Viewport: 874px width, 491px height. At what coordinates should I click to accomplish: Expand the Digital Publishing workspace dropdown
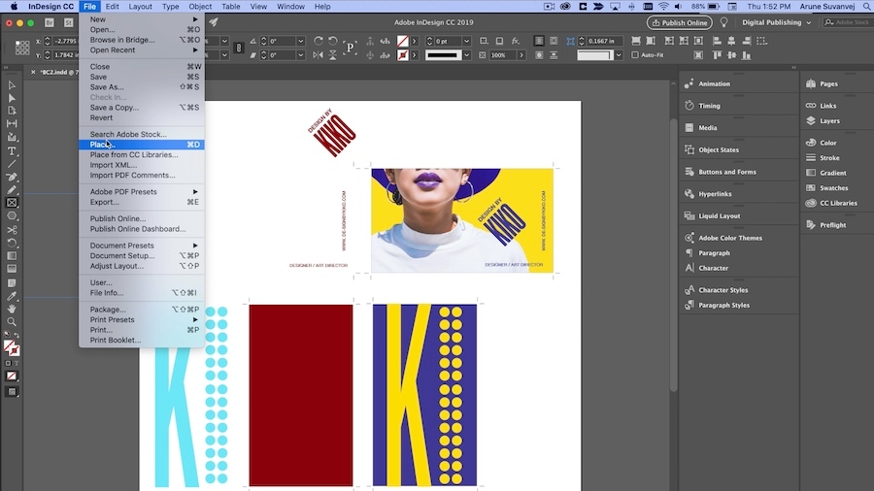777,23
